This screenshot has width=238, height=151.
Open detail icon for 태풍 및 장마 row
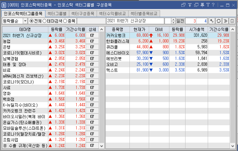tap(92, 64)
